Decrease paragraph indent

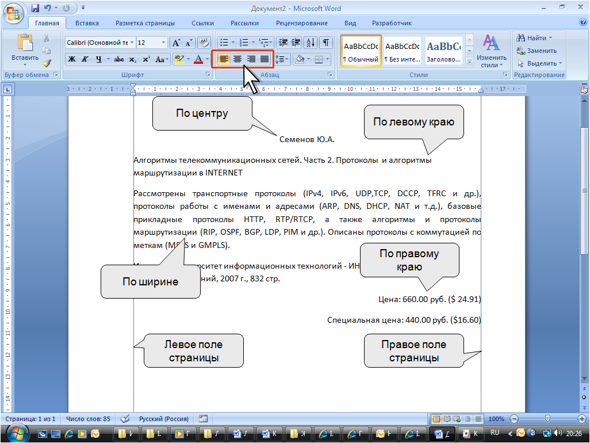pyautogui.click(x=283, y=43)
